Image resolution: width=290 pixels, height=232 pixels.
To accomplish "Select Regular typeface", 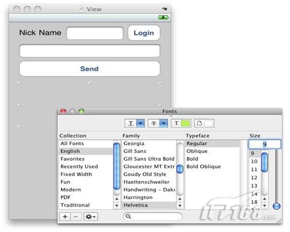I will pos(212,143).
